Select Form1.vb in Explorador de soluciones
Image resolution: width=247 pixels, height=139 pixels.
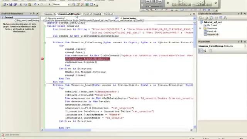click(x=212, y=31)
